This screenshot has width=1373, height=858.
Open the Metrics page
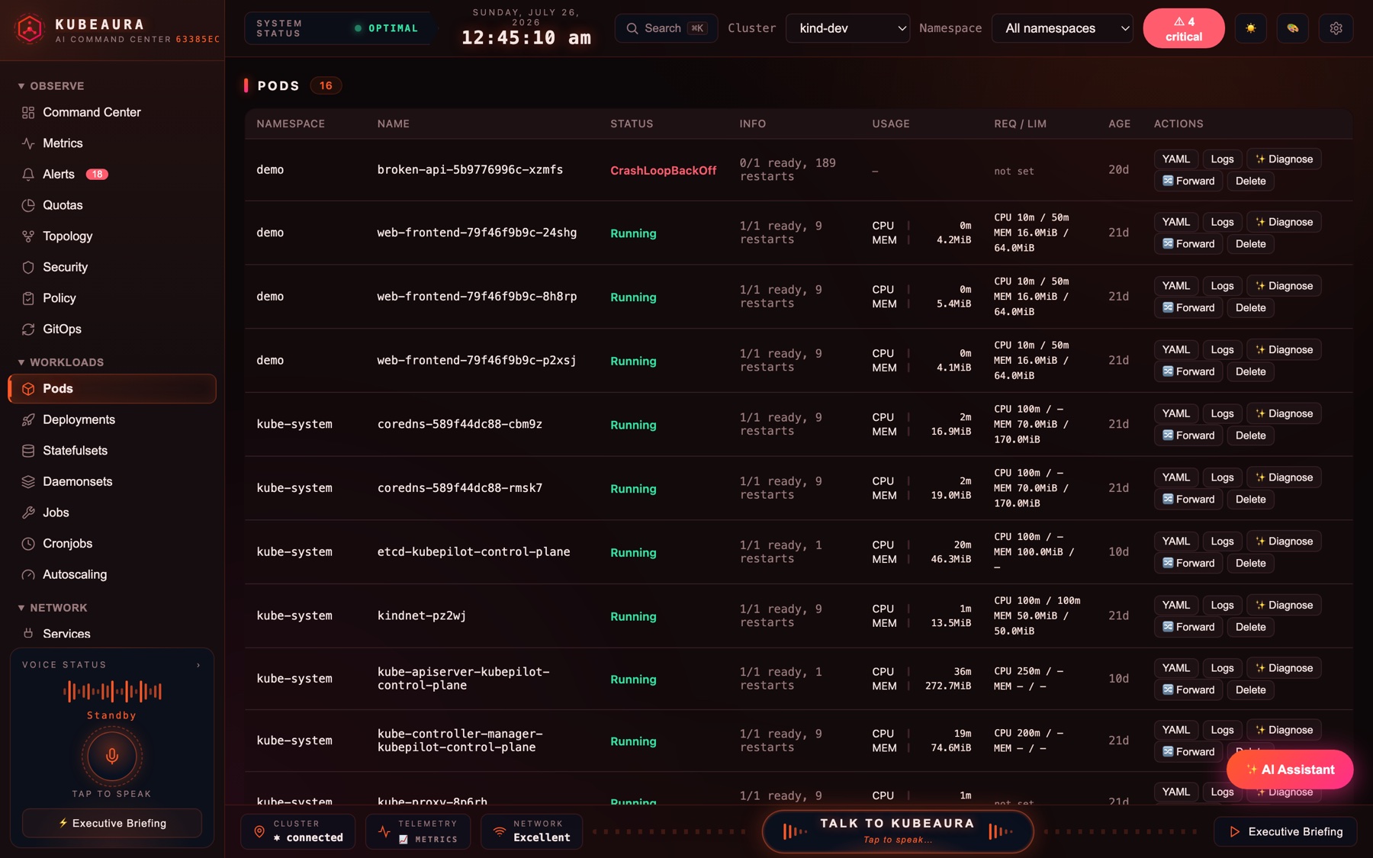pyautogui.click(x=111, y=143)
